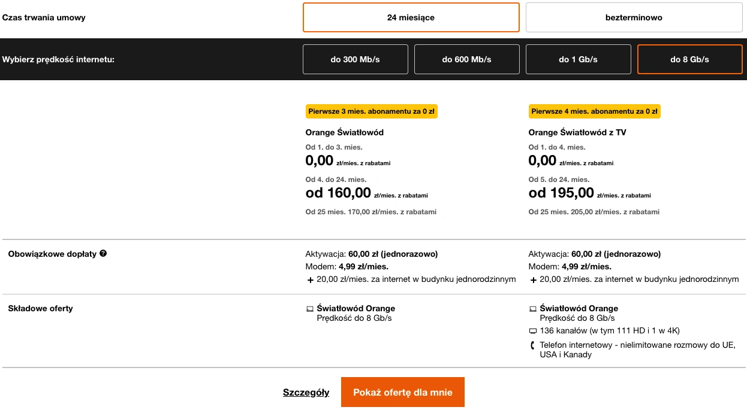Screen dimensions: 747x410
Task: Click the od 195,00 price text
Action: [x=562, y=193]
